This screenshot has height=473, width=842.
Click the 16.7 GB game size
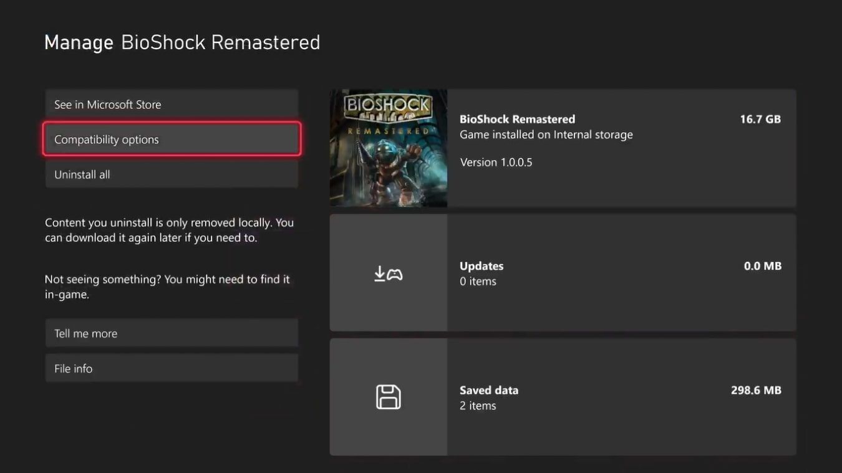(760, 119)
